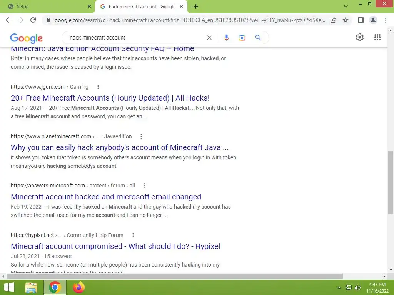Show hidden system tray icons

pos(339,288)
